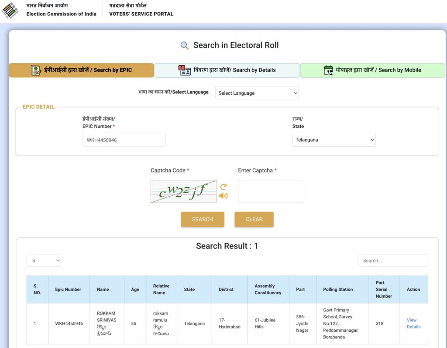
Task: Open the Select Language dropdown
Action: click(257, 93)
